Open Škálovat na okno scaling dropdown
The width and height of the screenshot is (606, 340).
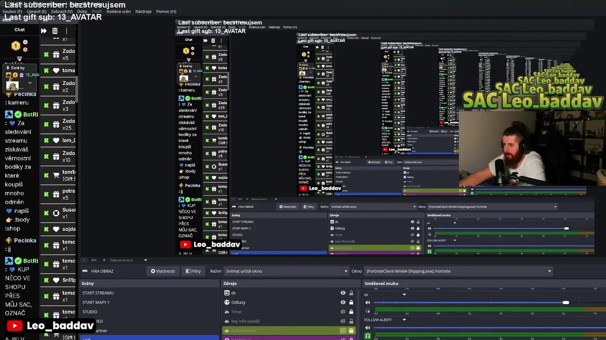pyautogui.click(x=129, y=260)
